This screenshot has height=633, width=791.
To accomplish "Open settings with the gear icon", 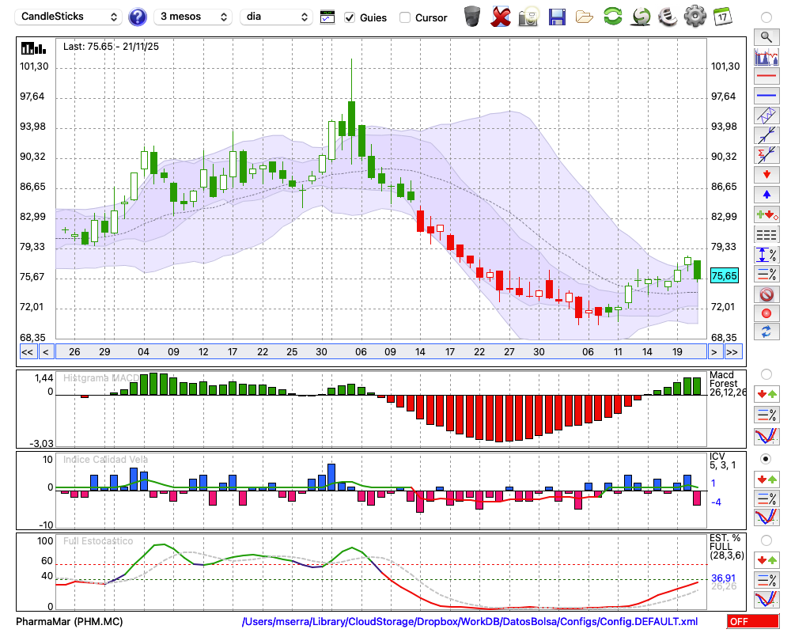I will [x=694, y=16].
